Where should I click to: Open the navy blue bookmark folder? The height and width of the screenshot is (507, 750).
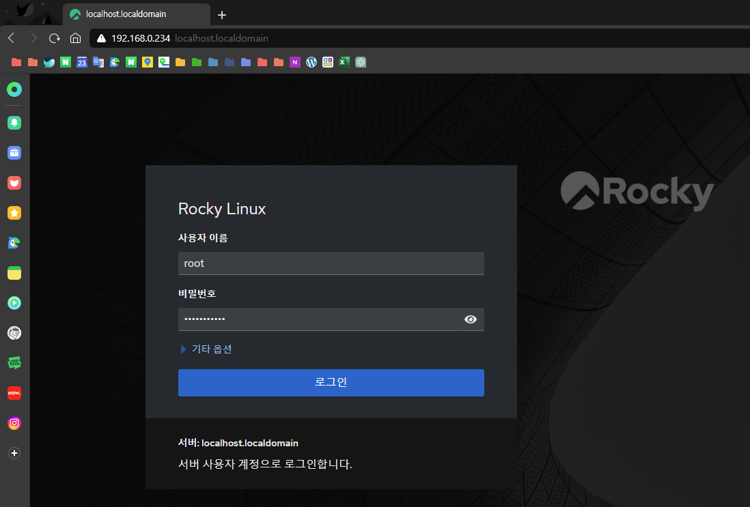coord(230,62)
